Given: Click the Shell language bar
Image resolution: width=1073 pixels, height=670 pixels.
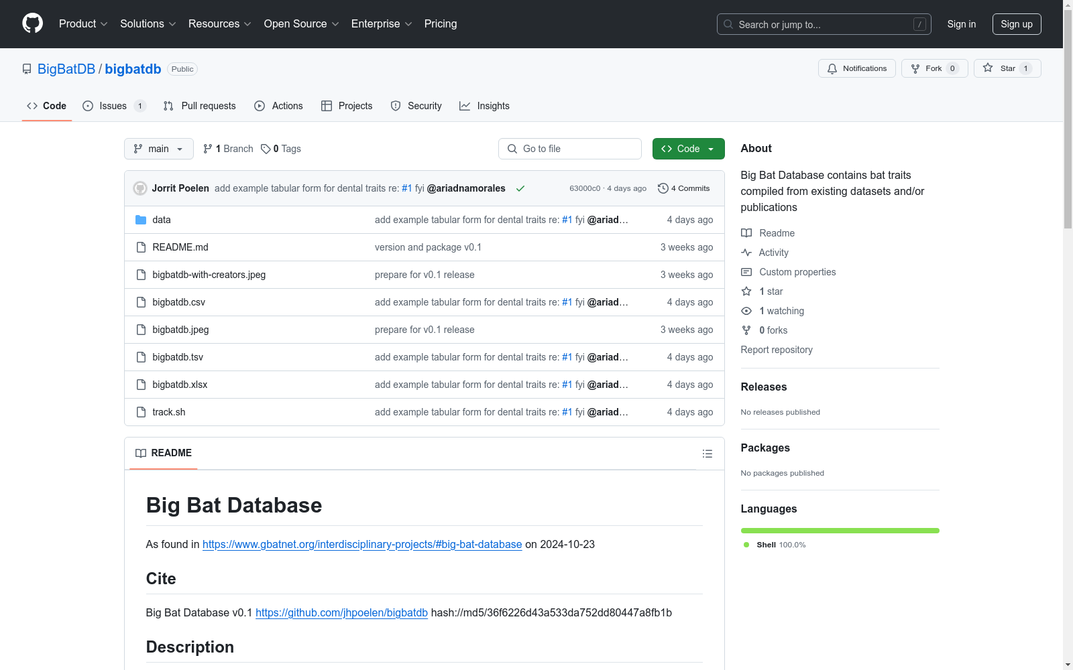Looking at the screenshot, I should point(840,531).
